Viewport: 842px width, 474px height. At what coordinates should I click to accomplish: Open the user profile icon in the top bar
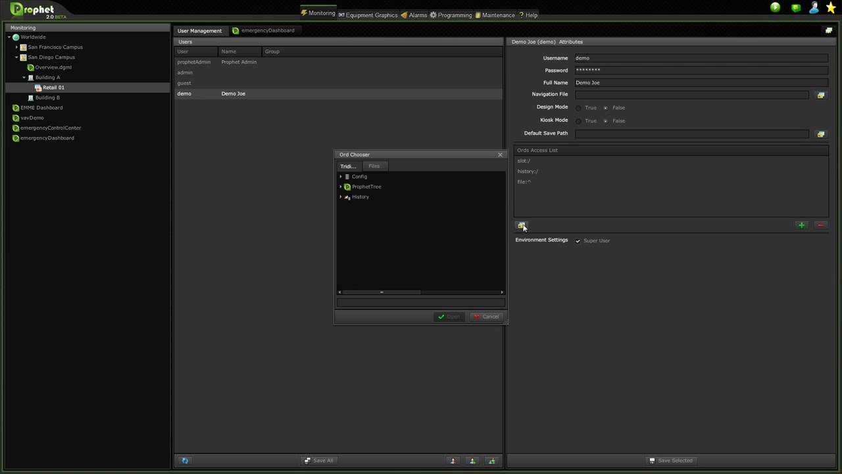click(x=814, y=7)
